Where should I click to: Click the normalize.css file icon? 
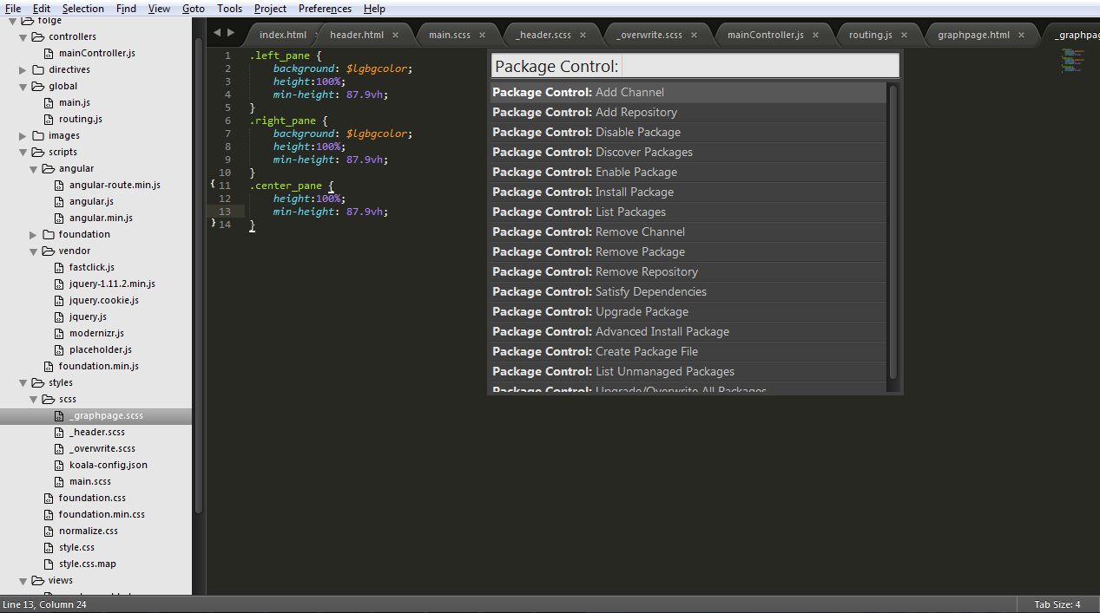tap(48, 531)
